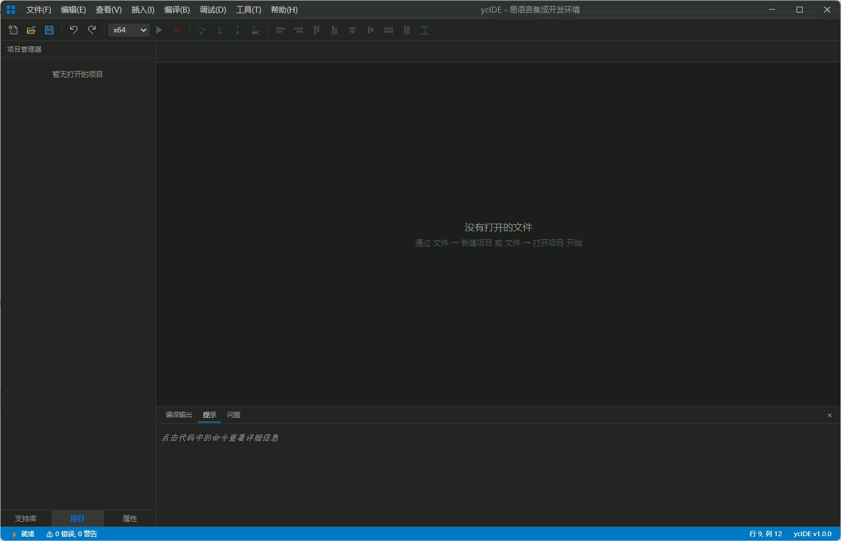Viewport: 841px width, 541px height.
Task: Open the 调试(D) menu
Action: [213, 10]
